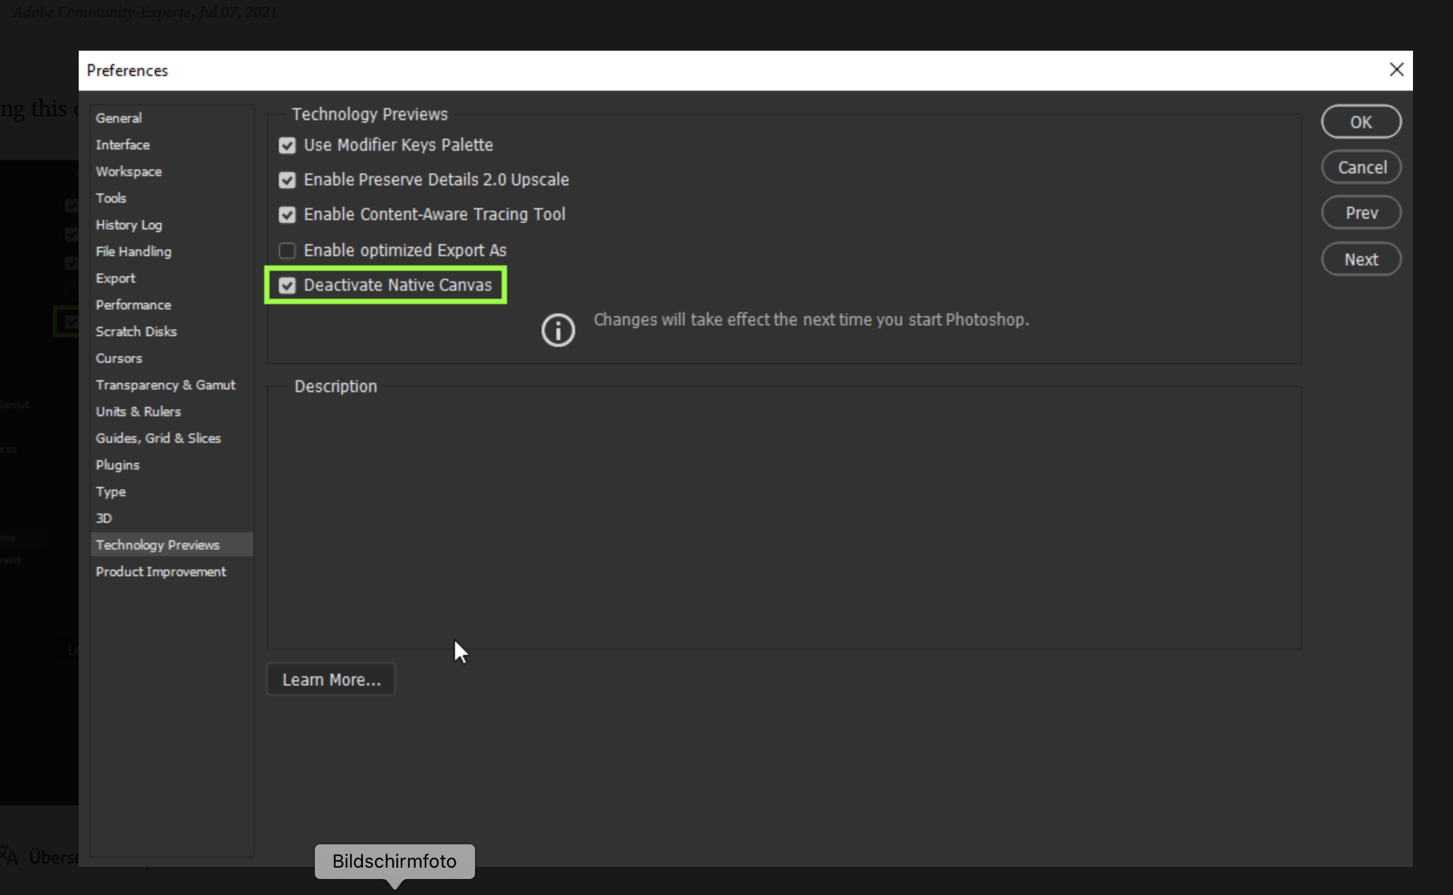Disable Enable Content-Aware Tracing Tool checkbox
This screenshot has width=1453, height=895.
(x=287, y=215)
